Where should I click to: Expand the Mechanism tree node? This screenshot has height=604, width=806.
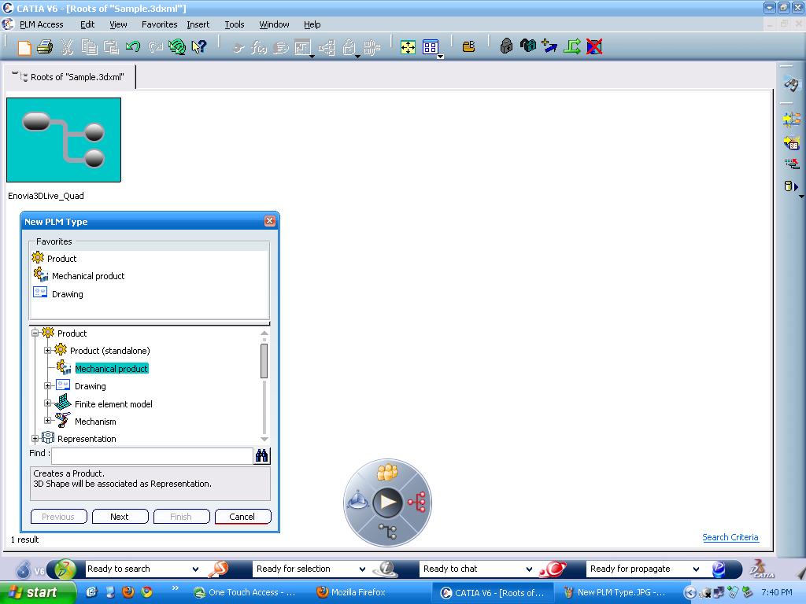click(x=47, y=421)
